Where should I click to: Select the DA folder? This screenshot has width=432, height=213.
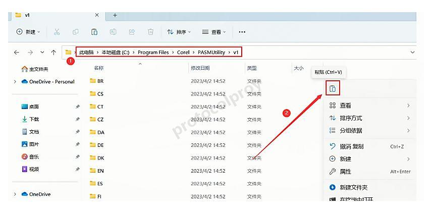tap(97, 132)
